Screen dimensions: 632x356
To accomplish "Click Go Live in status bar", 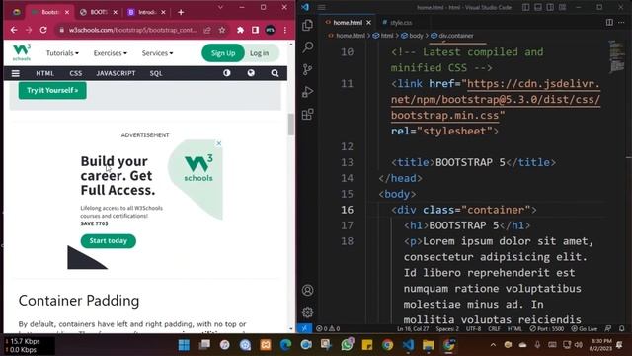I will point(584,328).
